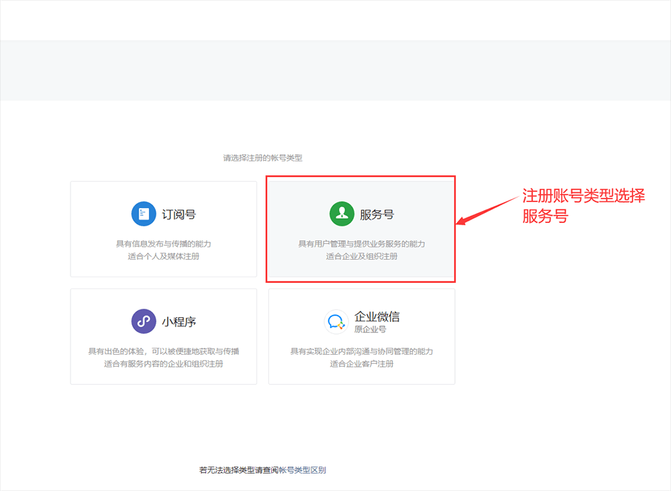Click the 原企业号 subtitle
This screenshot has width=671, height=491.
370,330
